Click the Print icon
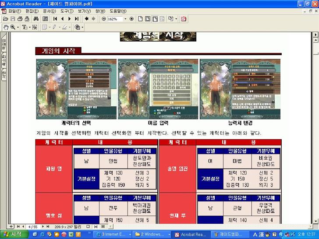Image resolution: width=319 pixels, height=239 pixels. [20, 19]
